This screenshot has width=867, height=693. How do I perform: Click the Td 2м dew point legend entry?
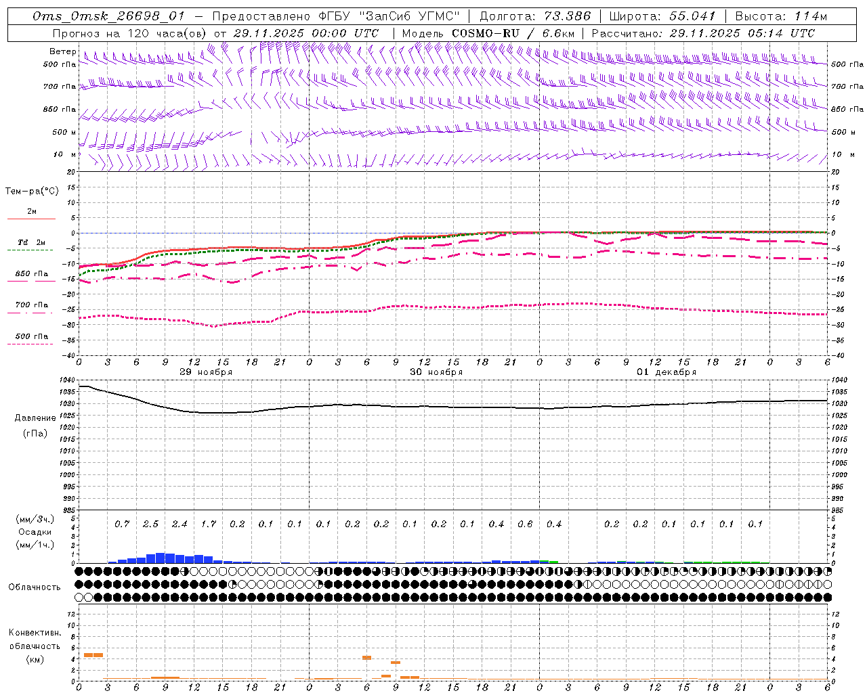click(31, 246)
